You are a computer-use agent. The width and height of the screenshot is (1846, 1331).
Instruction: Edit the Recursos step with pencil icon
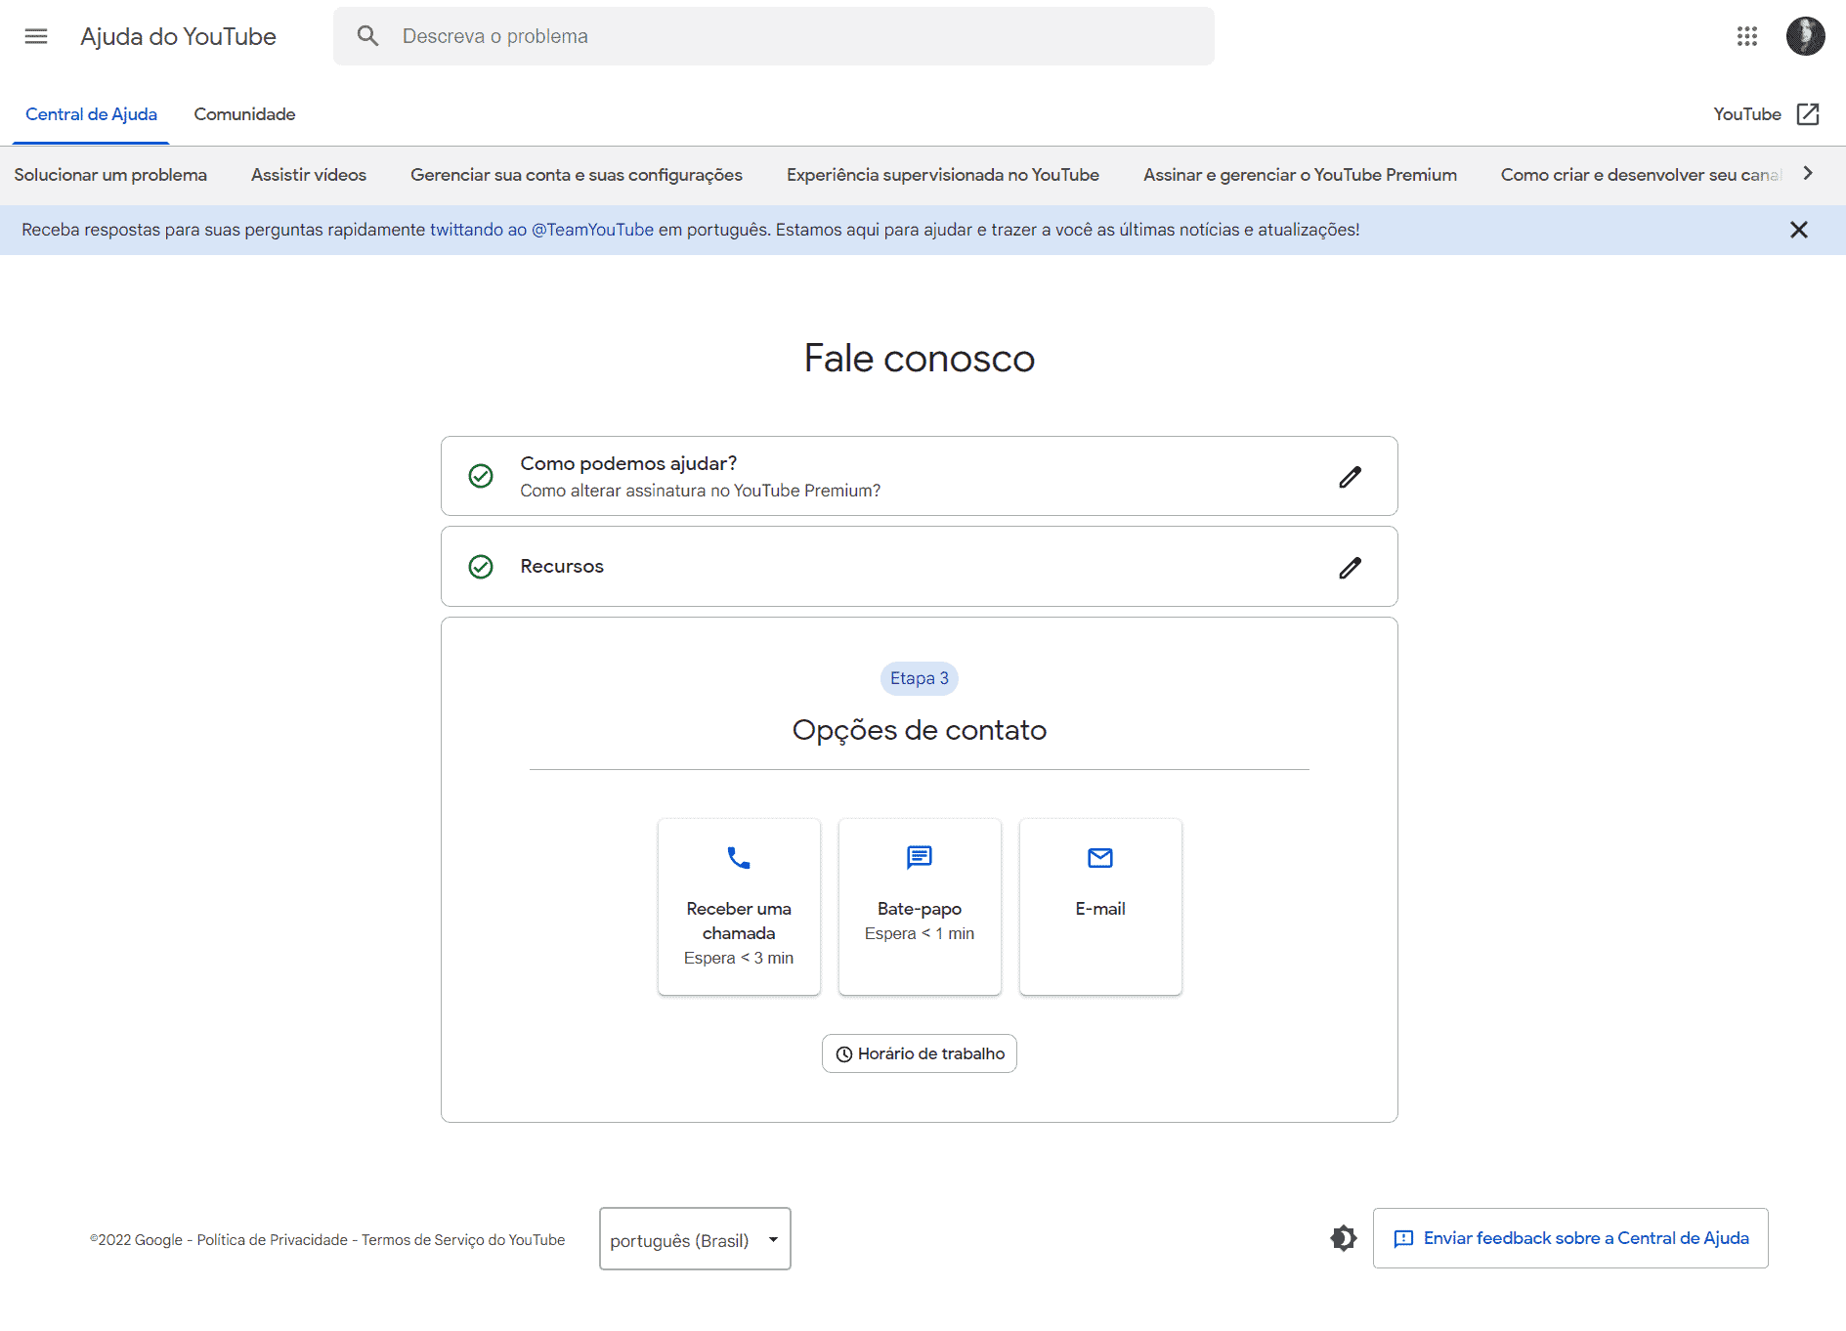1350,568
